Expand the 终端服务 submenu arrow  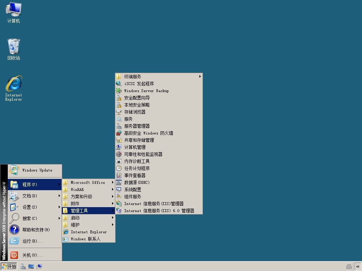[x=200, y=77]
